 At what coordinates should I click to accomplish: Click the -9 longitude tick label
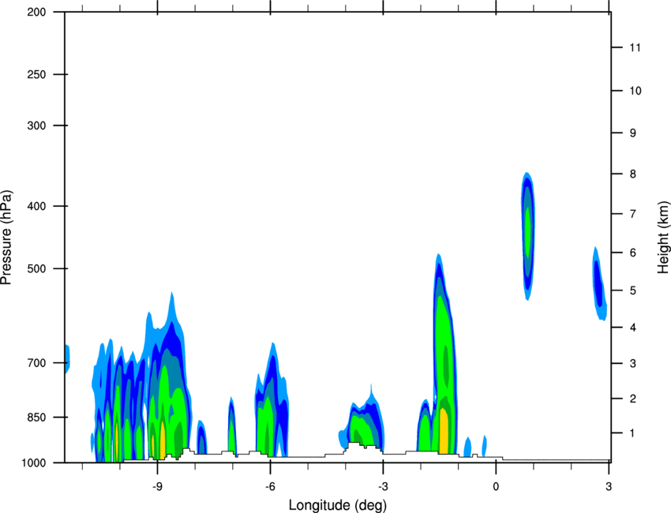click(x=157, y=487)
